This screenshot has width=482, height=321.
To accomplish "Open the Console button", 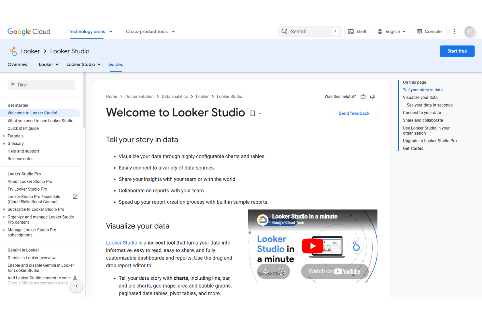I will pyautogui.click(x=430, y=32).
